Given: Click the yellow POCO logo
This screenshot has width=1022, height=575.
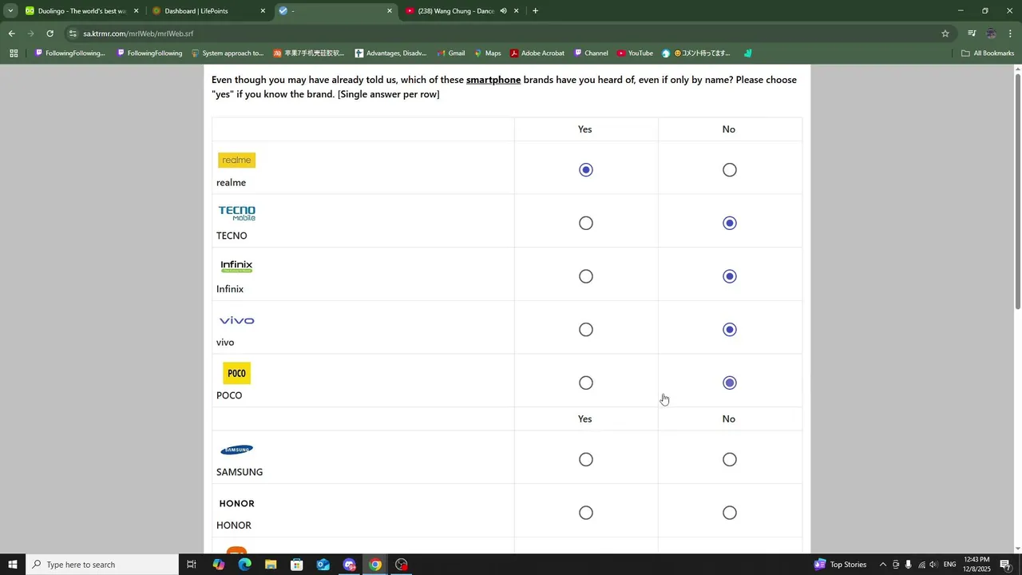Looking at the screenshot, I should [x=236, y=373].
